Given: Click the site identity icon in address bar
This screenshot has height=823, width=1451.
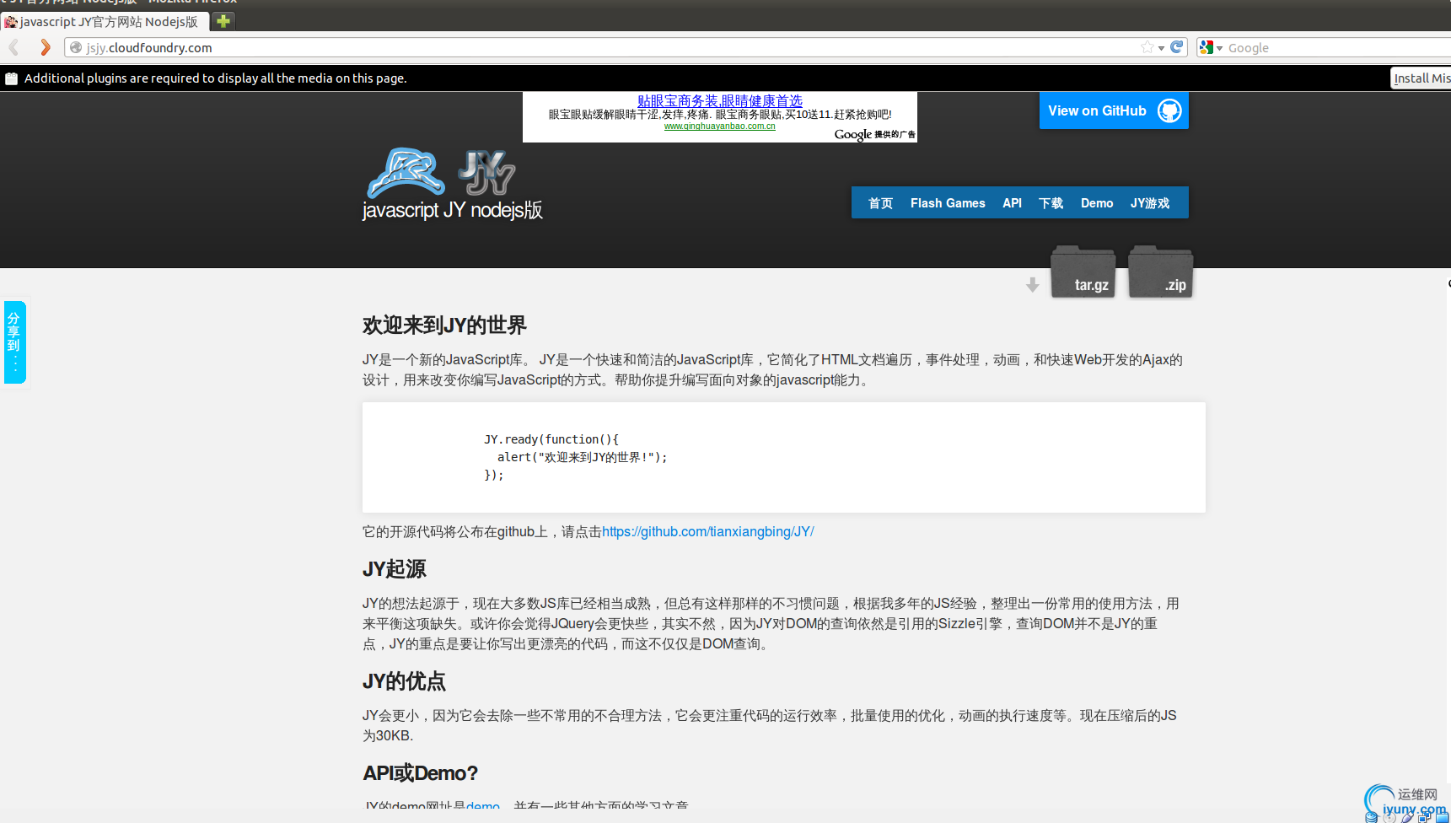Looking at the screenshot, I should [76, 48].
